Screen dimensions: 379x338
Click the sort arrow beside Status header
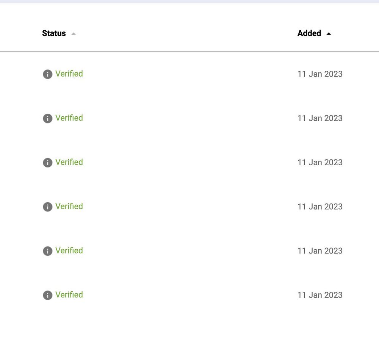(74, 34)
